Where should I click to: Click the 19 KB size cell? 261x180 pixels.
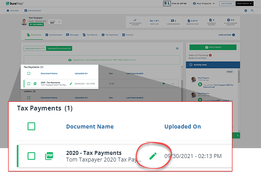point(111,84)
